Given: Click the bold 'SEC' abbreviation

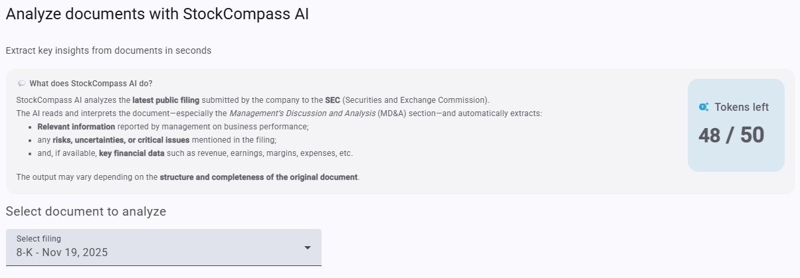Looking at the screenshot, I should 332,100.
